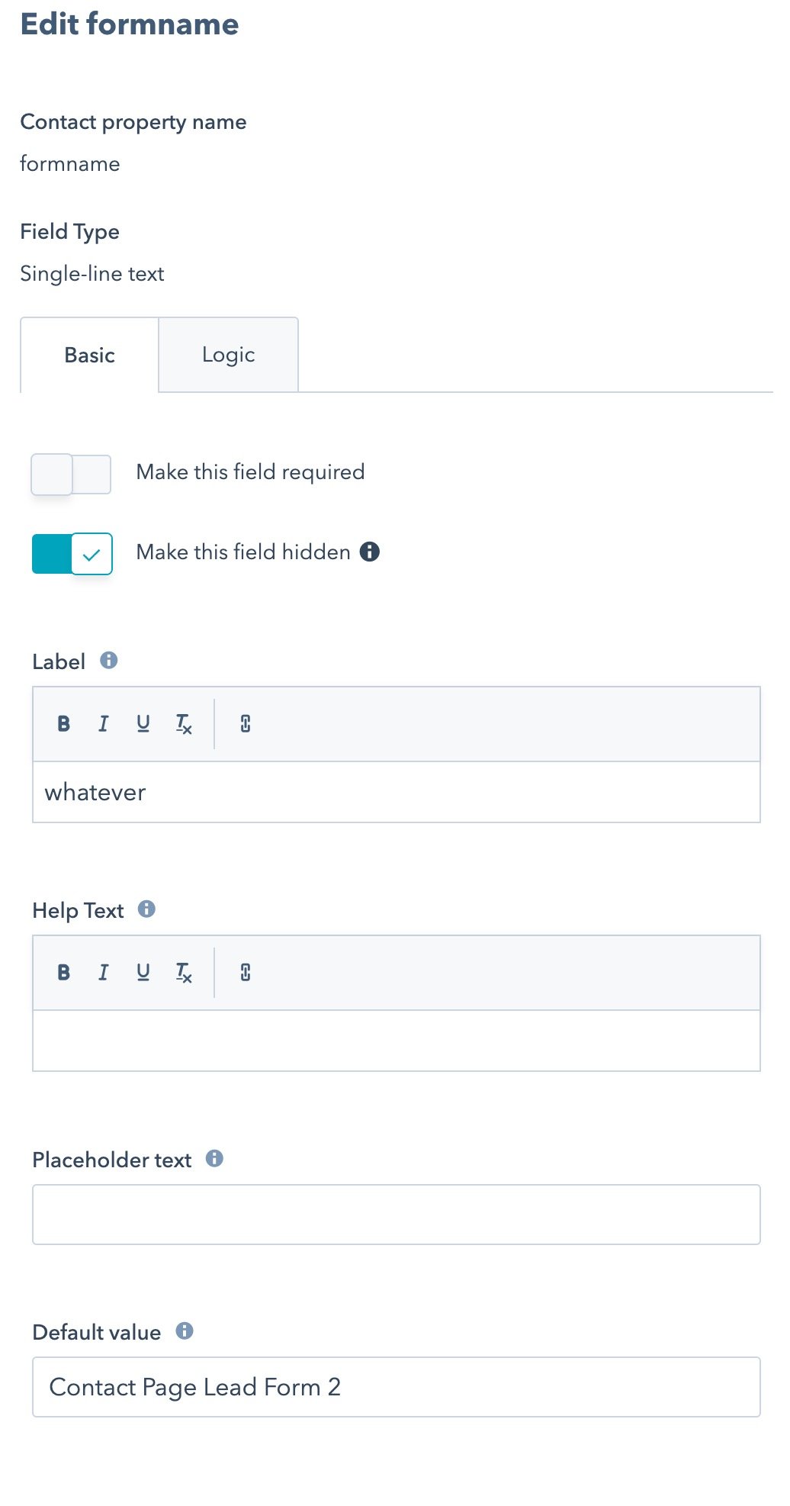This screenshot has height=1506, width=790.
Task: Click the info icon next to Default value
Action: tap(185, 1331)
